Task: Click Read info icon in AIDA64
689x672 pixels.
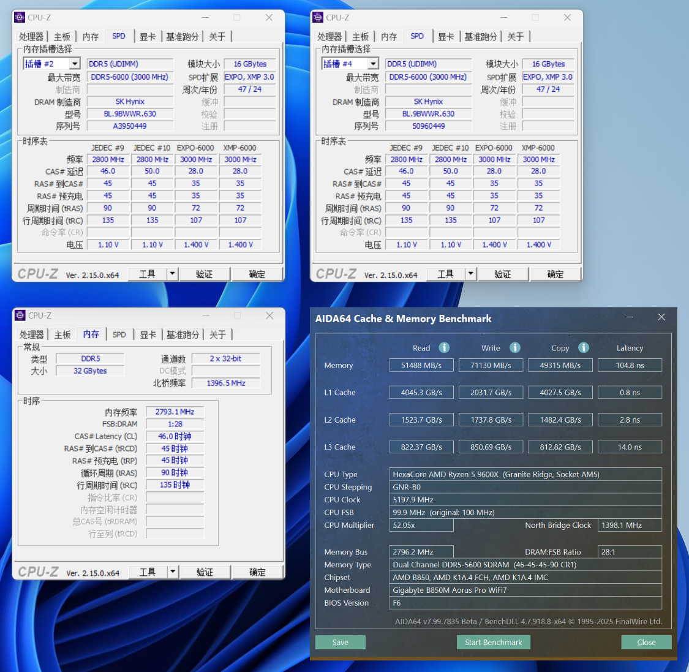Action: [444, 348]
